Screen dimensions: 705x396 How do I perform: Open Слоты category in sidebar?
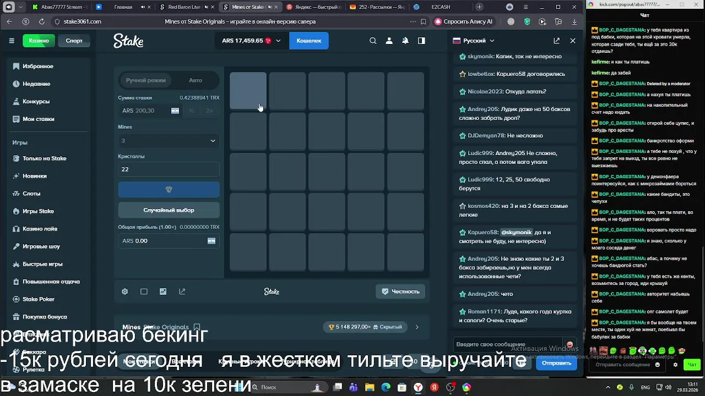[31, 194]
